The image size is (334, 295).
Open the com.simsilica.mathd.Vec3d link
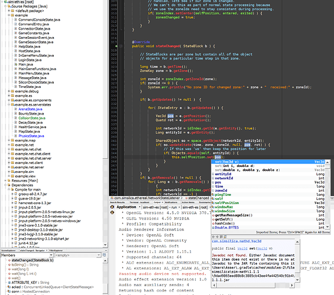[x=236, y=241]
